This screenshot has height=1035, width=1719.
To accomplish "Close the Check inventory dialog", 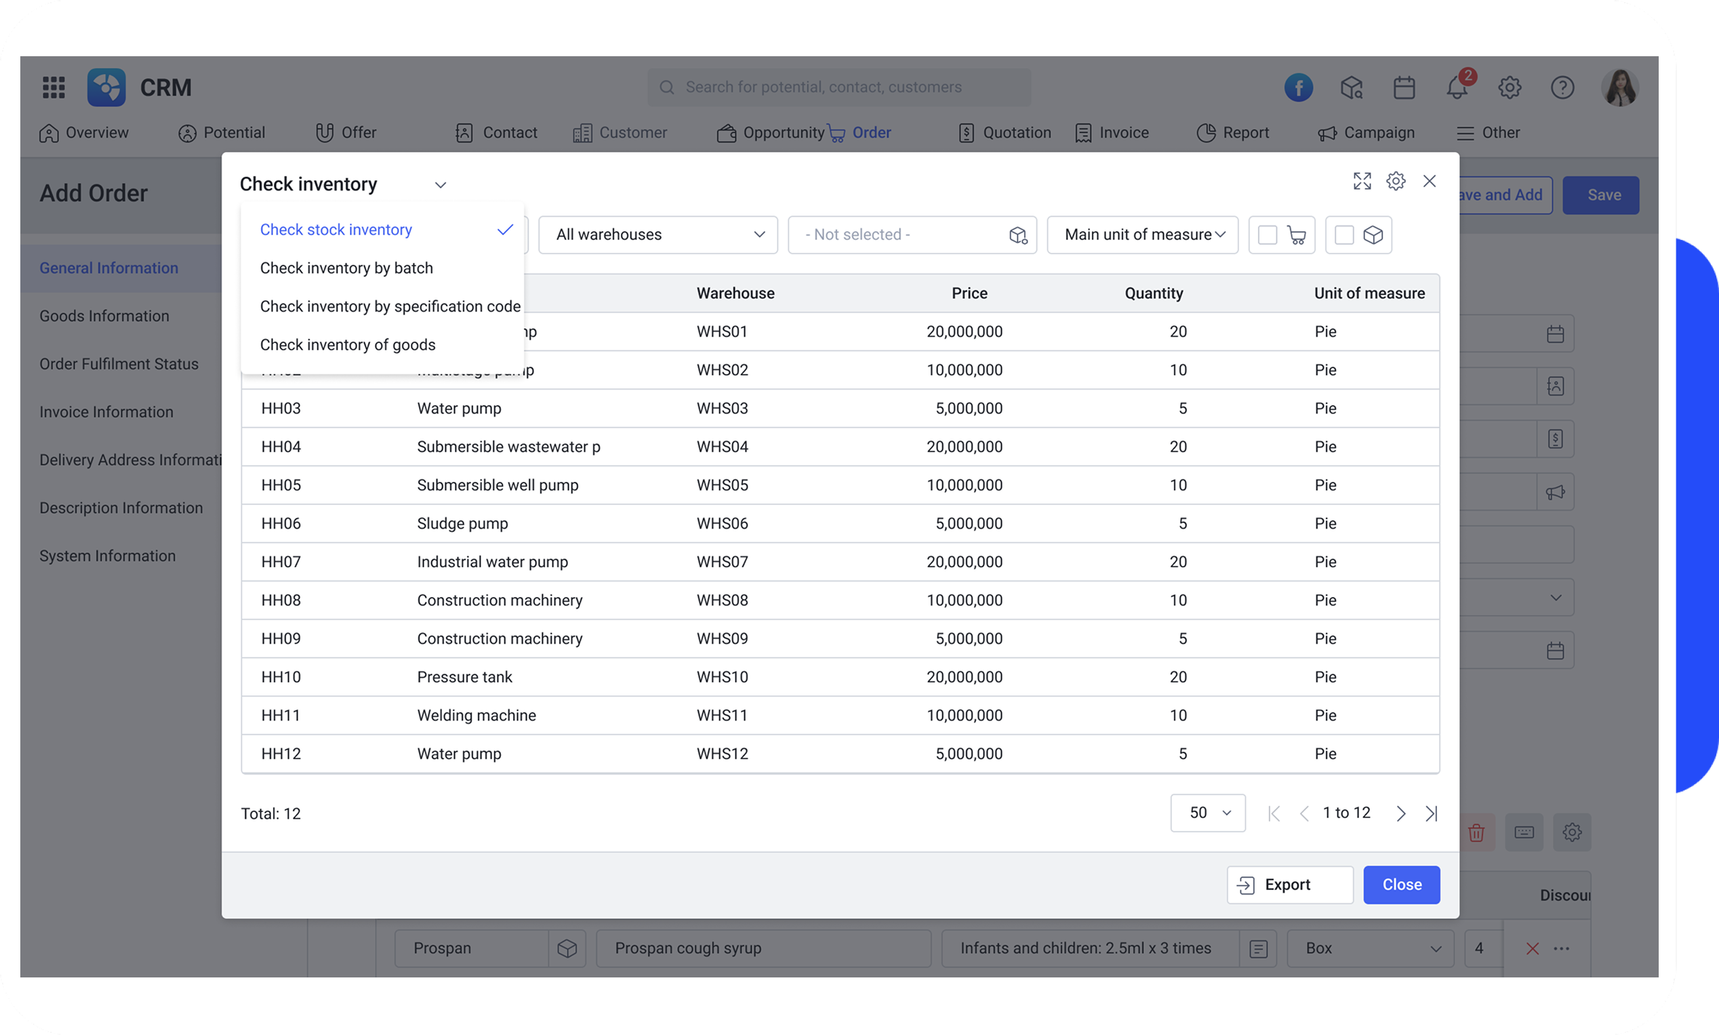I will pos(1401,885).
